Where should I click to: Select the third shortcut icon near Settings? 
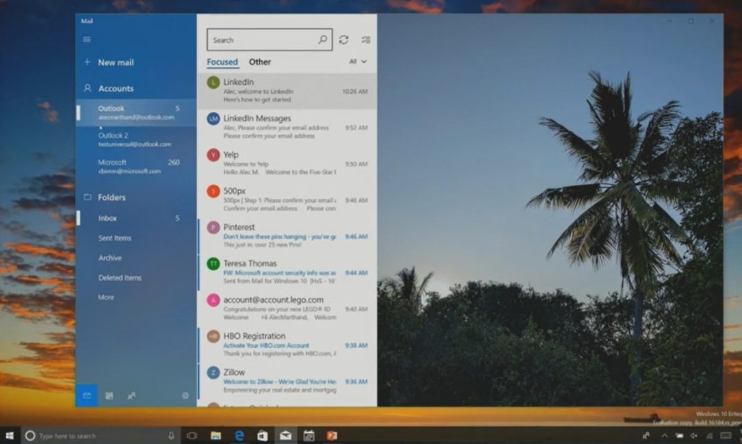pyautogui.click(x=131, y=395)
